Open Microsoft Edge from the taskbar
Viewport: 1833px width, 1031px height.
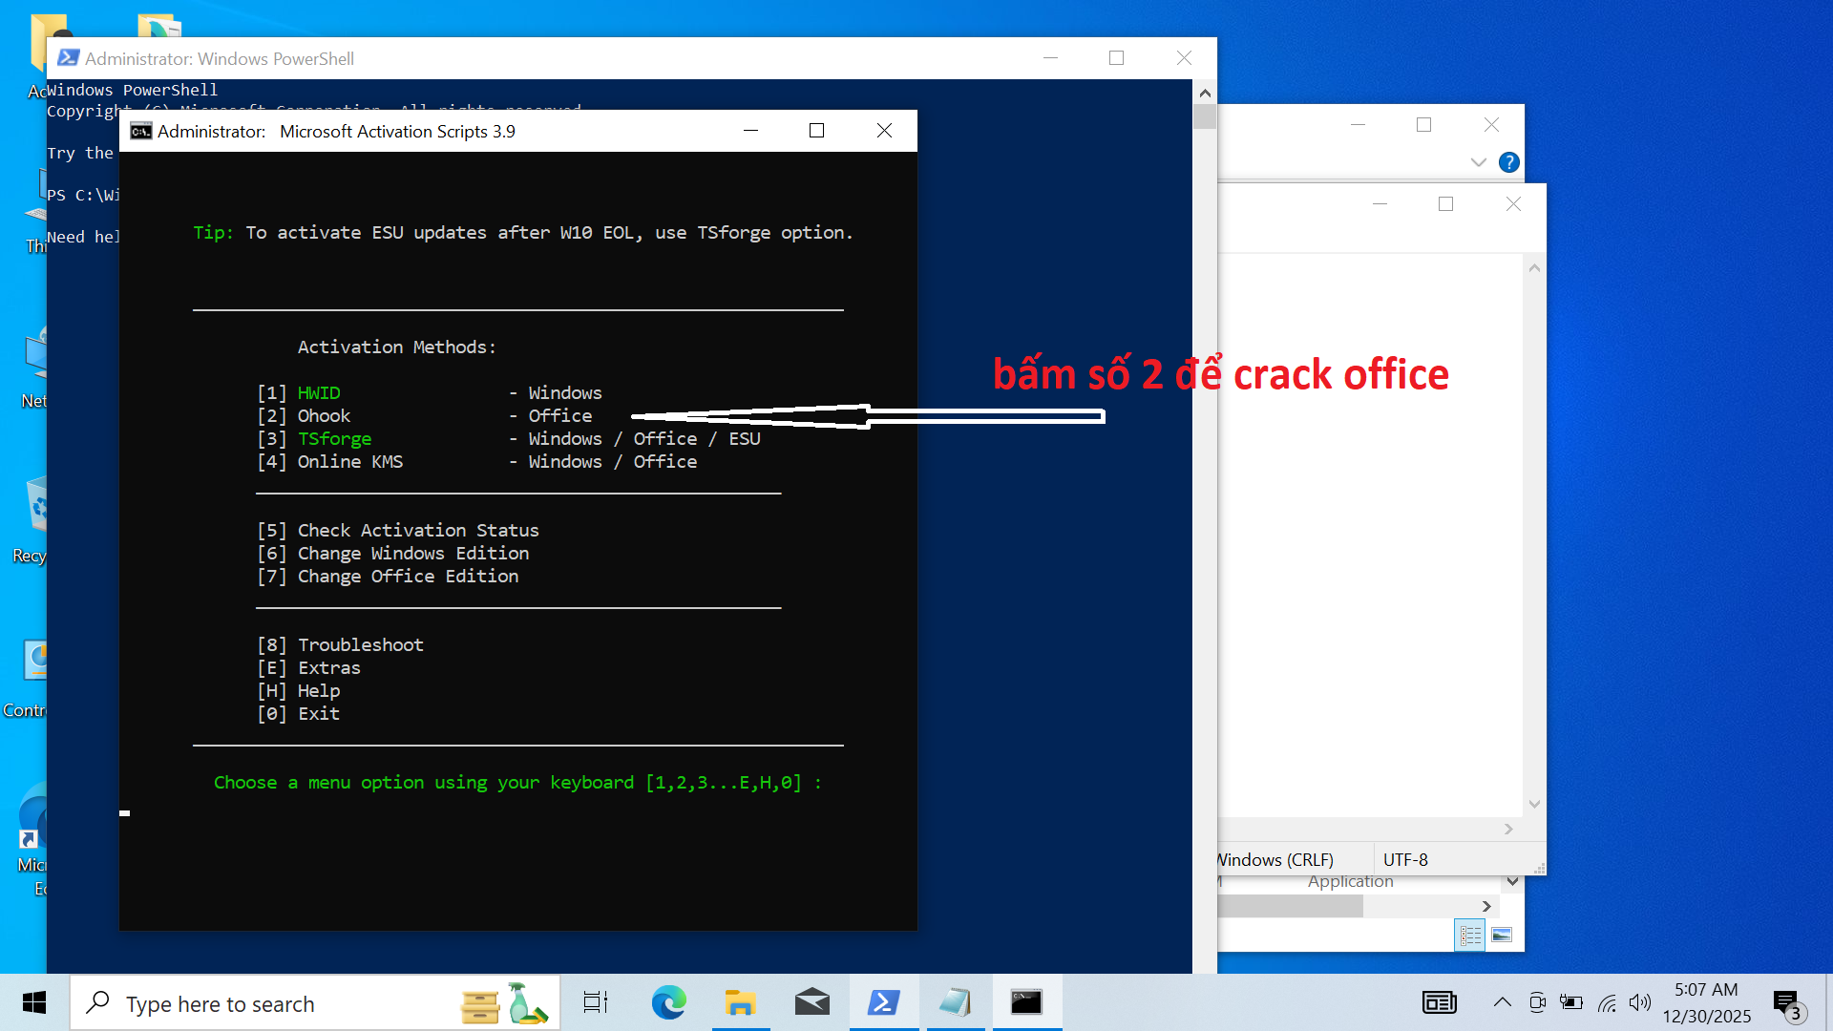point(668,1002)
